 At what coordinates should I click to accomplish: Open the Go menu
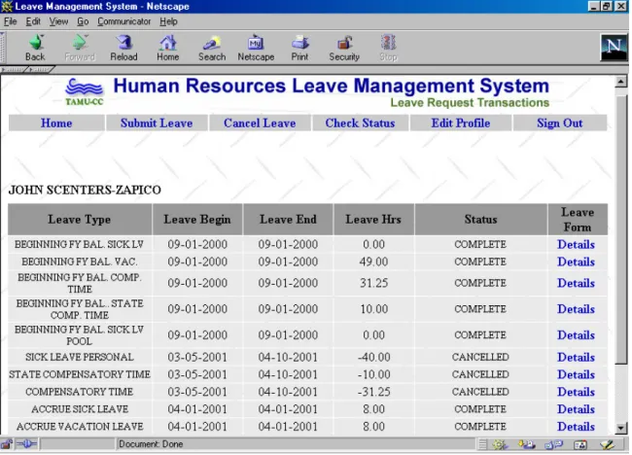83,21
